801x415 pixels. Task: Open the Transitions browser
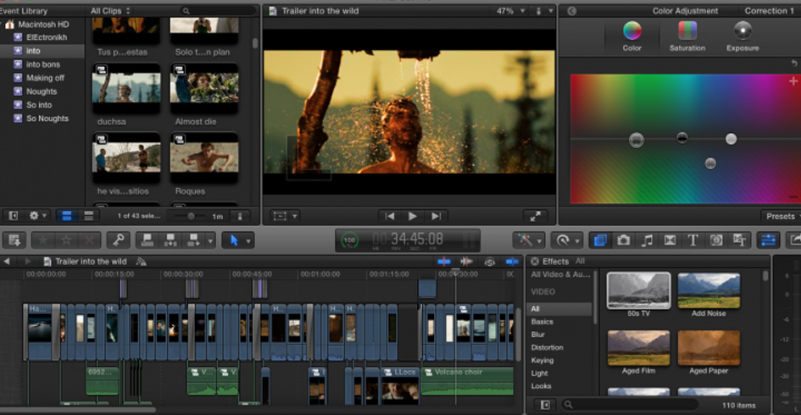[670, 240]
